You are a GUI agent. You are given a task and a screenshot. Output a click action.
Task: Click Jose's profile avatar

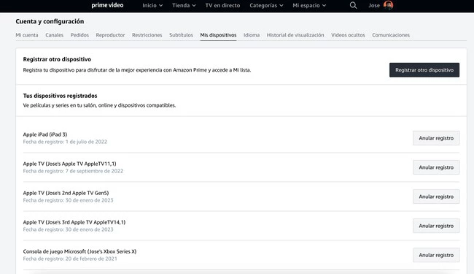point(388,5)
